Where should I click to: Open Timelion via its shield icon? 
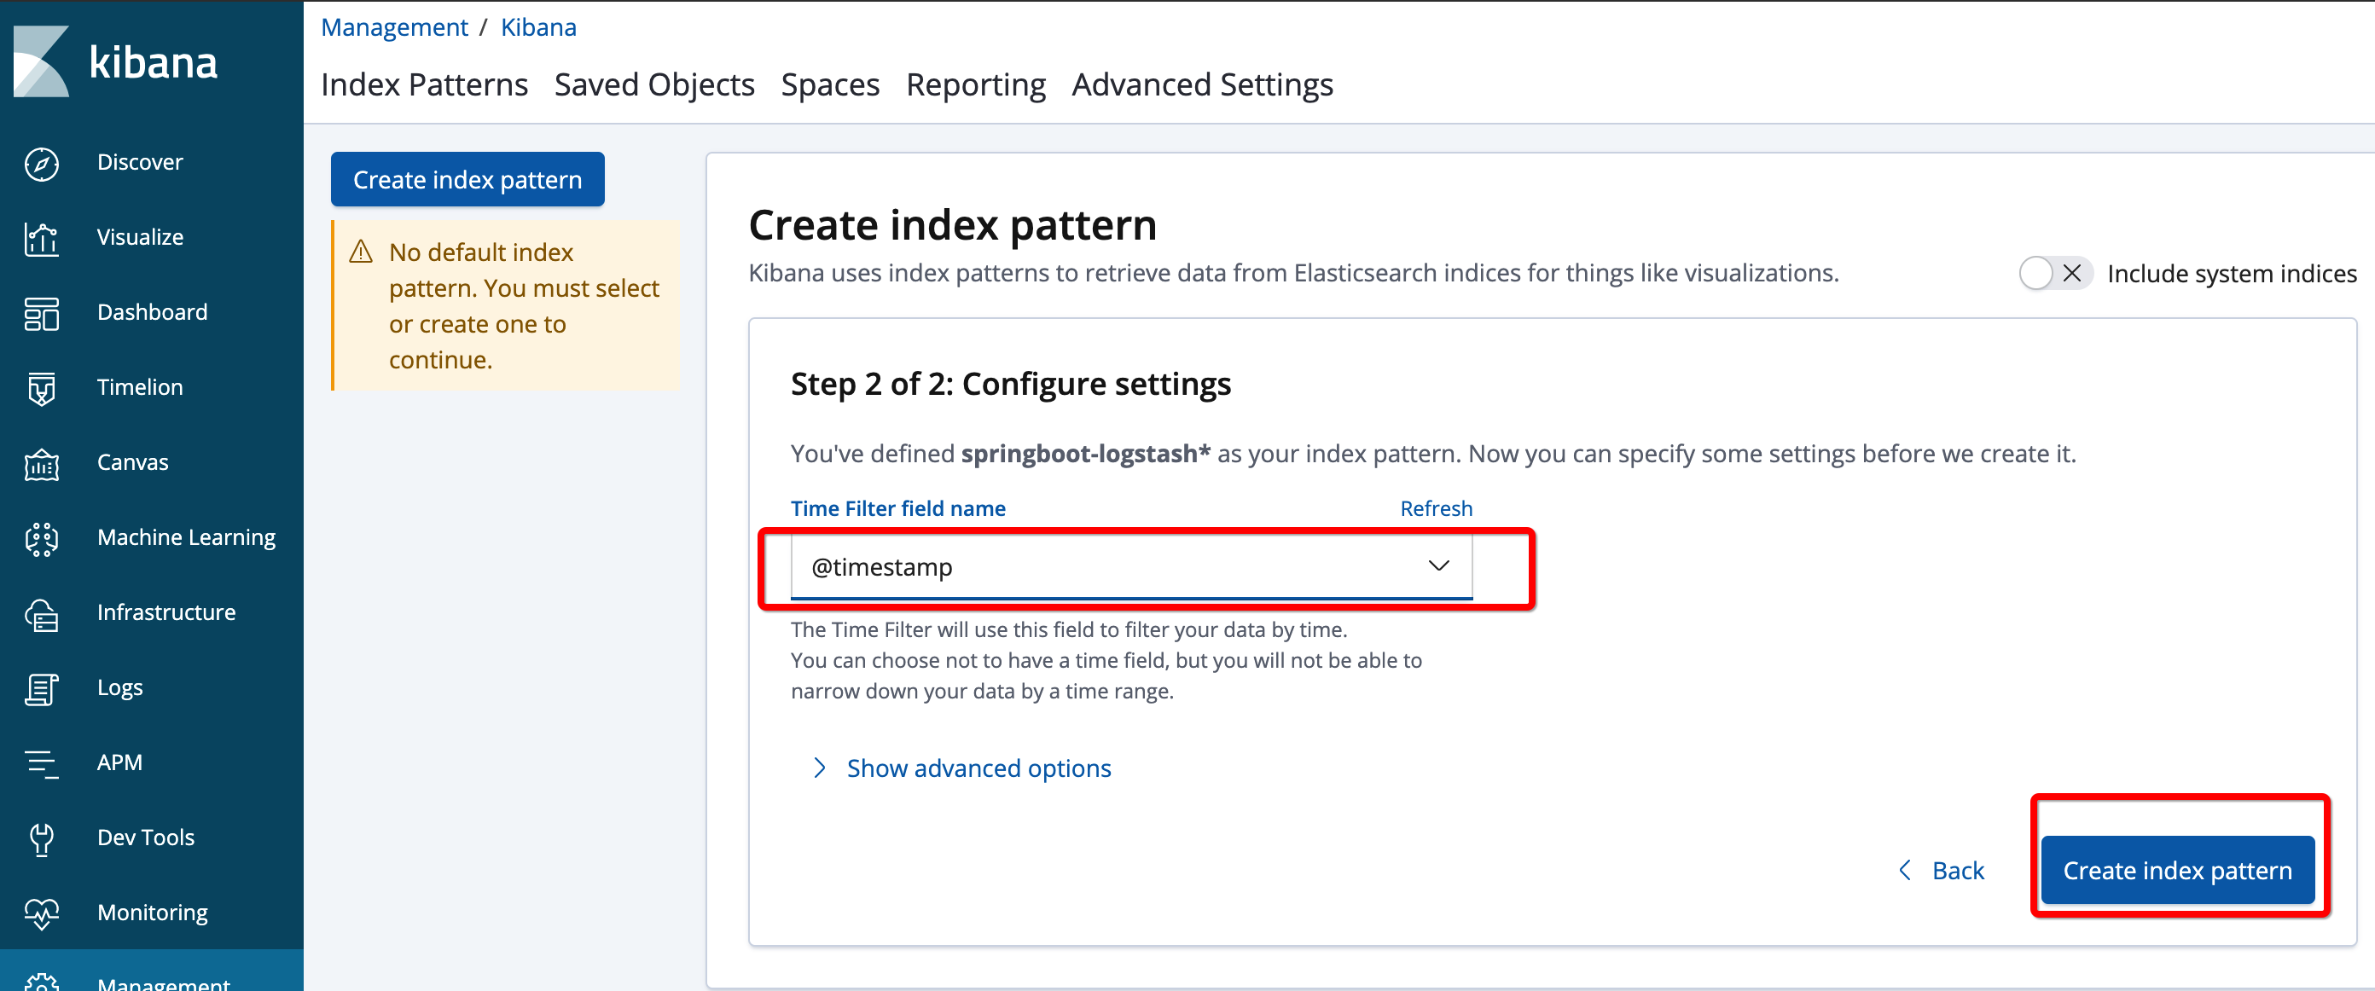point(42,388)
